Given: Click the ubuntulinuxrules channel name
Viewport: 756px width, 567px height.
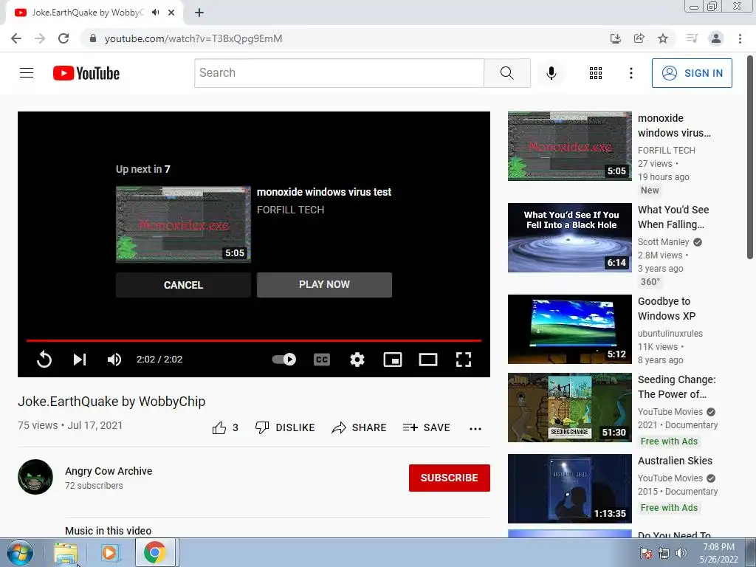Looking at the screenshot, I should 670,334.
